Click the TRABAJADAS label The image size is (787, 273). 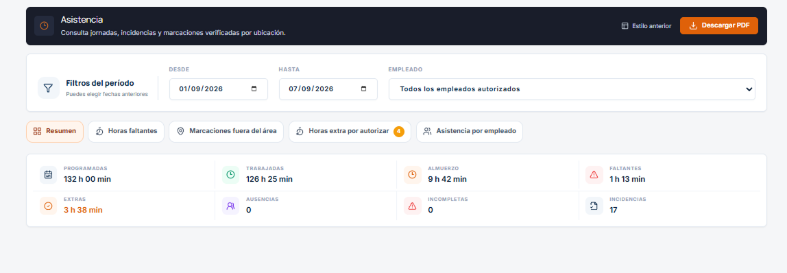coord(265,169)
